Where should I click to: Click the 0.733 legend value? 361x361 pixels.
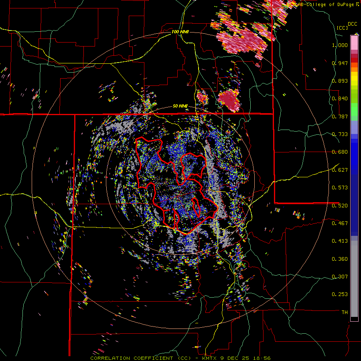pos(340,134)
